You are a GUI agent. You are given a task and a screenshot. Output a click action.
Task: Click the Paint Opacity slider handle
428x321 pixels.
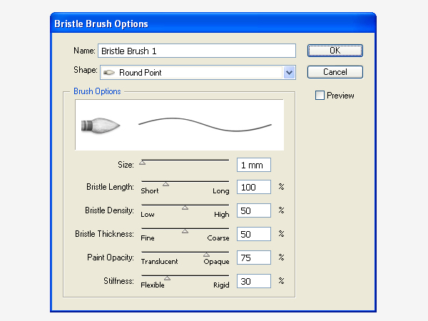click(206, 255)
